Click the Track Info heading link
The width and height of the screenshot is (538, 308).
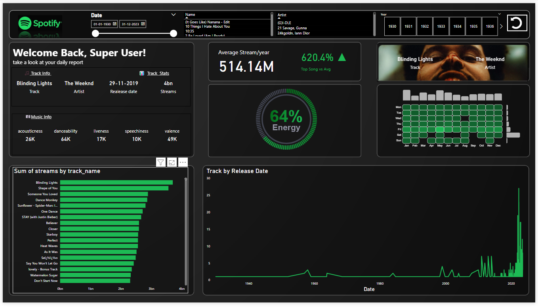pyautogui.click(x=40, y=73)
